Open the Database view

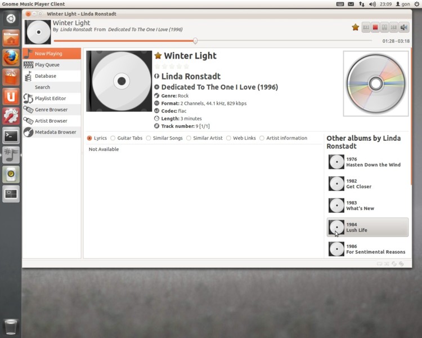click(52, 76)
